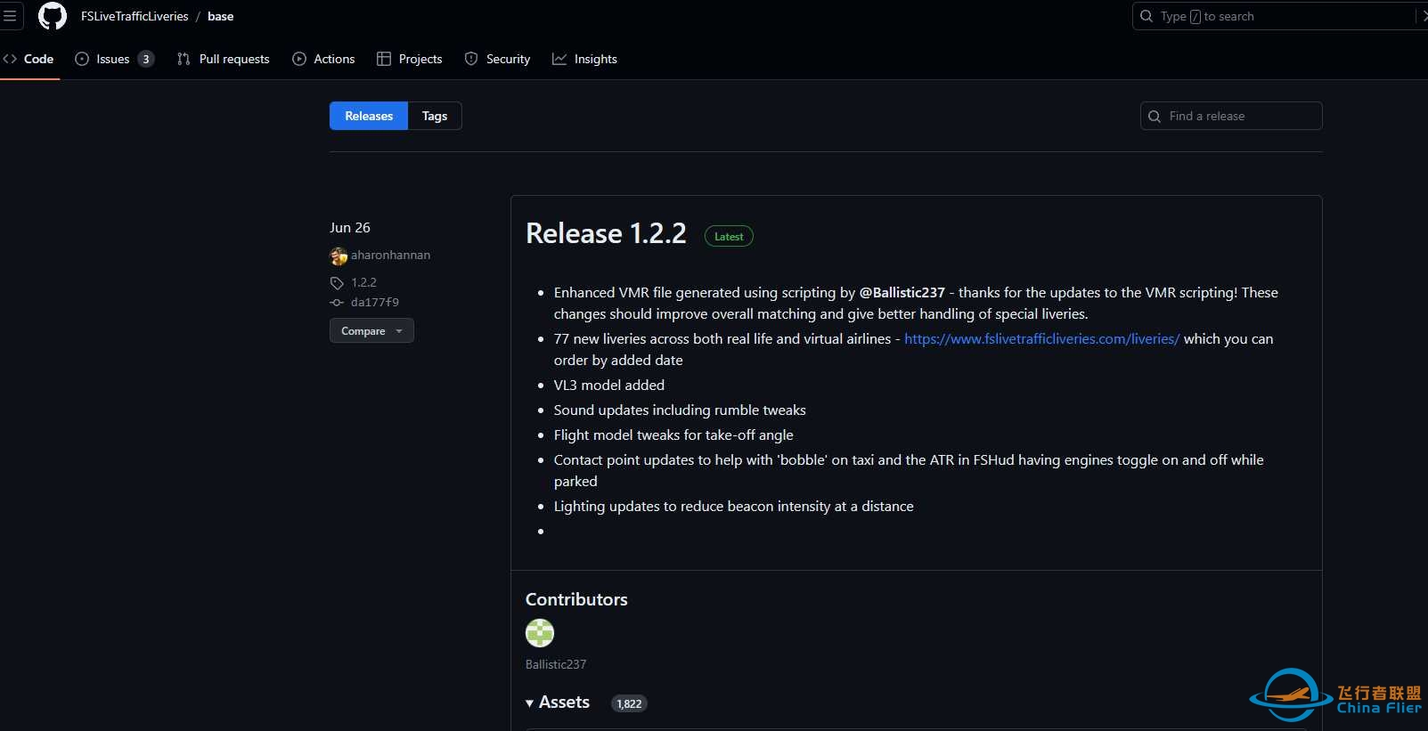Click the magnifier icon in top search
Screen dimensions: 1428x731
coord(1146,16)
